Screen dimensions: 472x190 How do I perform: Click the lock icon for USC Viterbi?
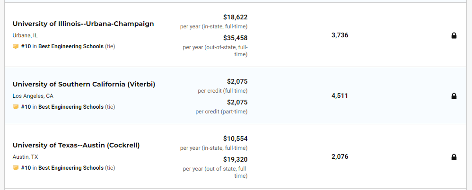point(454,96)
